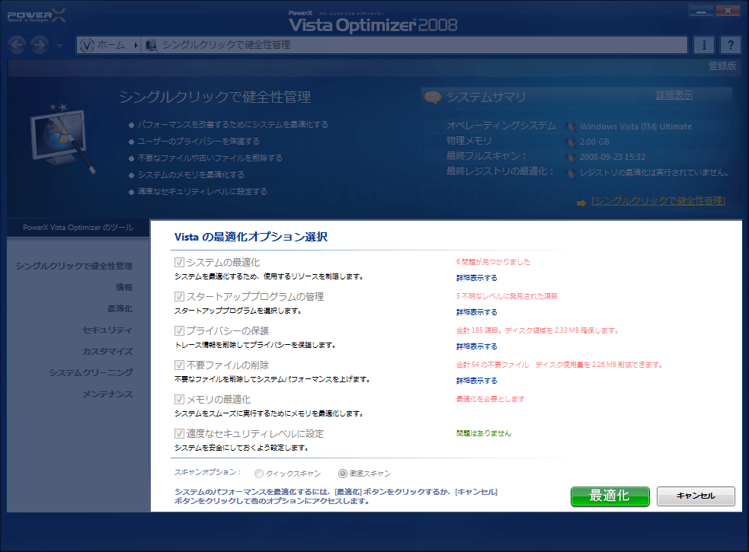The height and width of the screenshot is (552, 749).
Task: Click the 6 問題が見つかりました status text
Action: pos(493,262)
